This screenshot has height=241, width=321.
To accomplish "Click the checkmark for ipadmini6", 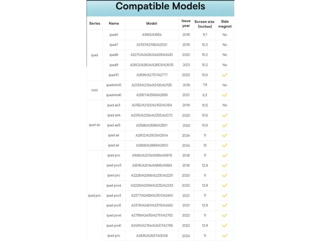I will [x=224, y=95].
